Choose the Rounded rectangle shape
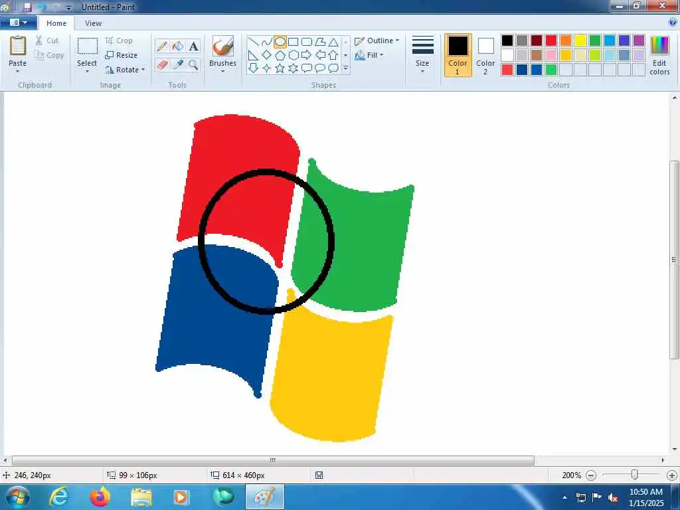 (307, 42)
